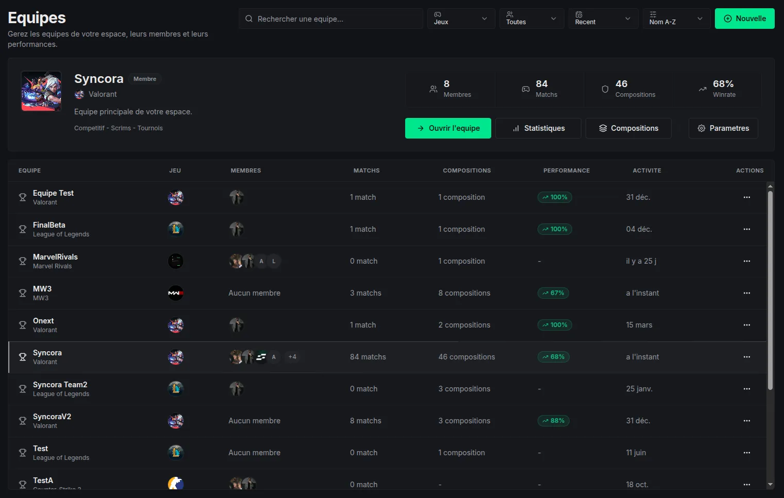
Task: Select the '46 compositions' cell
Action: tap(466, 357)
